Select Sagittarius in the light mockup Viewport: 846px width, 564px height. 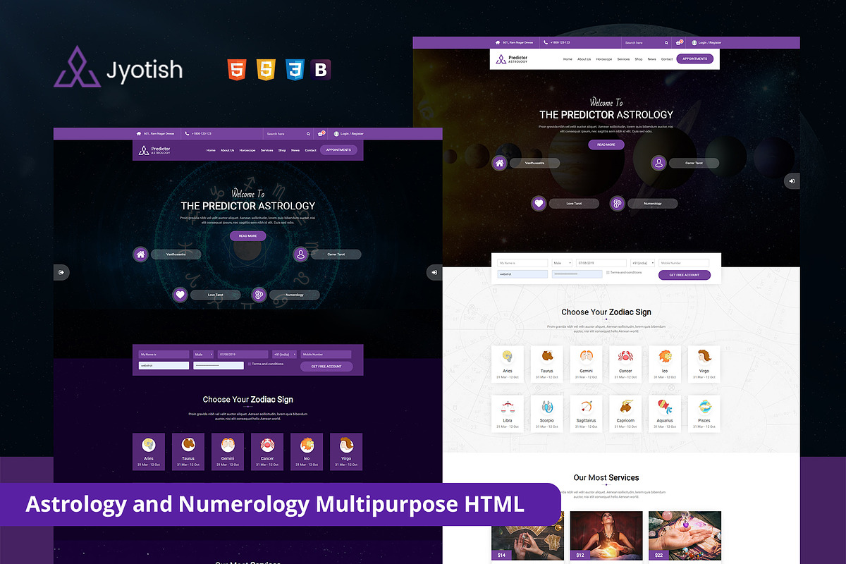[x=587, y=413]
